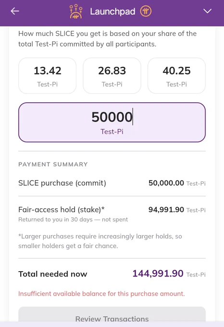Viewport: 224px width, 327px height.
Task: Select the SLICE purchase (commit) row label
Action: click(62, 183)
